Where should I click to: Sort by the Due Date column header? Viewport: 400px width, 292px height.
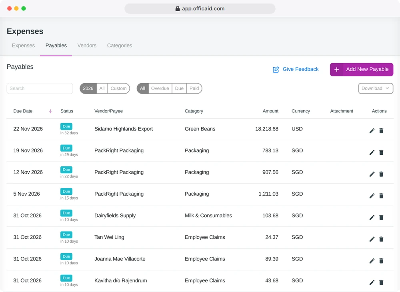(x=23, y=111)
